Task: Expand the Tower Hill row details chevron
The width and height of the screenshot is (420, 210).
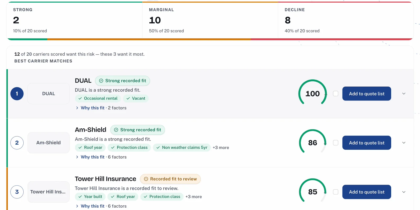Action: tap(404, 192)
